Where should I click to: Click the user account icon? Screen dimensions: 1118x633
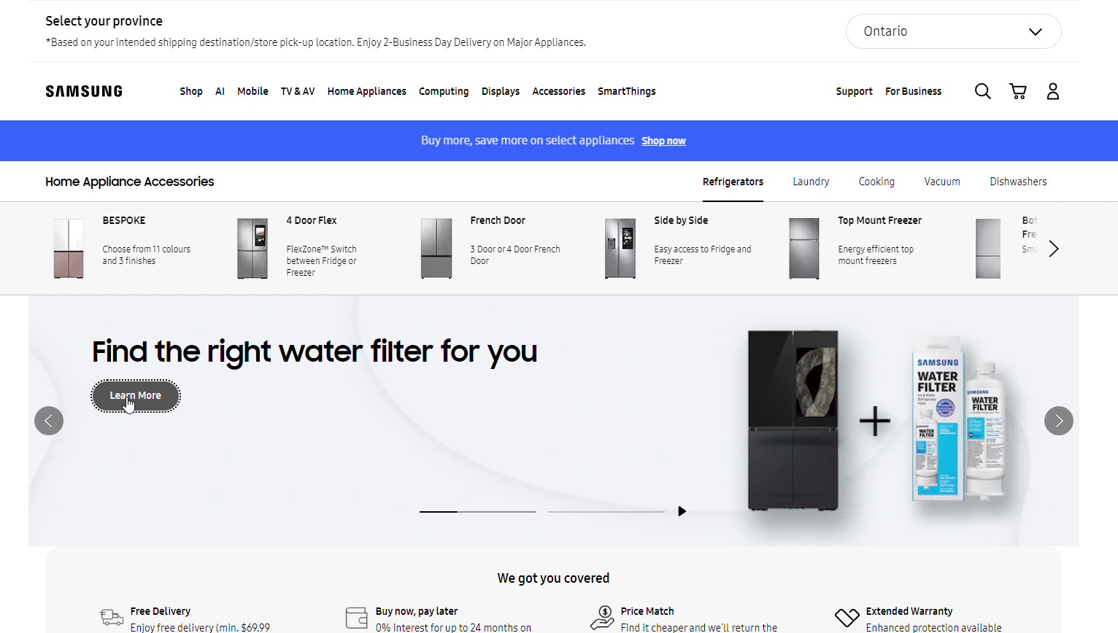click(x=1052, y=91)
